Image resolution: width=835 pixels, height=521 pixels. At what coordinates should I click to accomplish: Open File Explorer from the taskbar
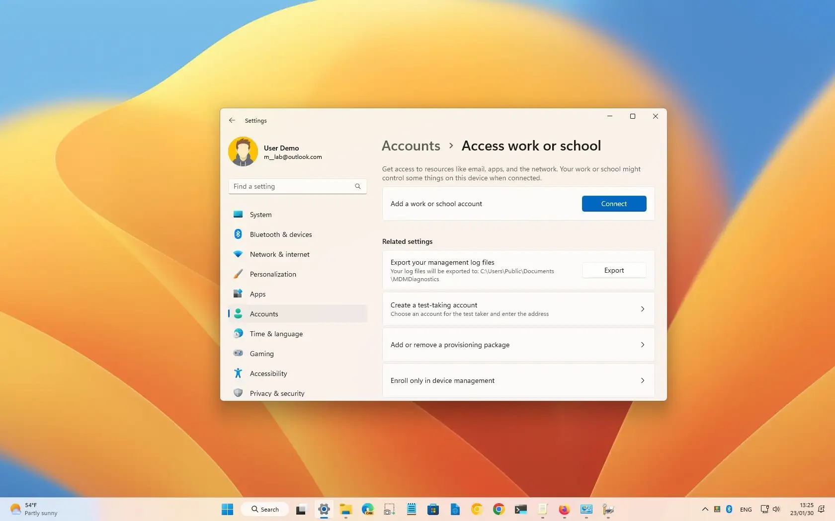pyautogui.click(x=346, y=509)
